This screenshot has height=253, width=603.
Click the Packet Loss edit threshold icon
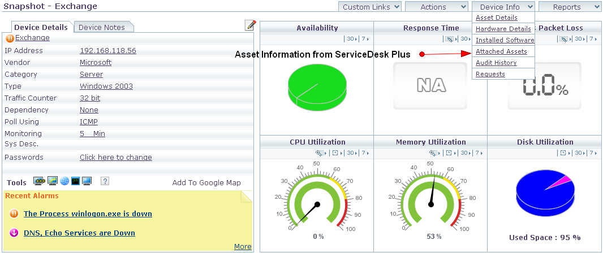click(x=563, y=39)
